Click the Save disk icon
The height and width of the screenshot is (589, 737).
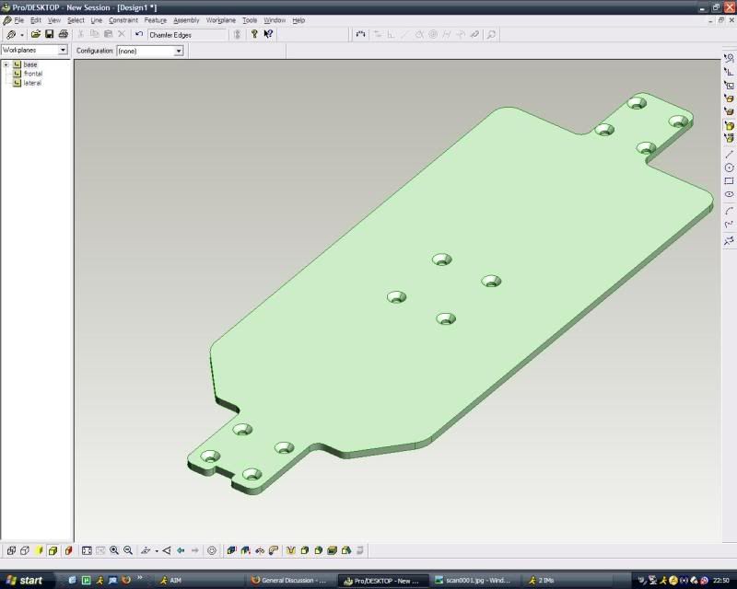[50, 34]
